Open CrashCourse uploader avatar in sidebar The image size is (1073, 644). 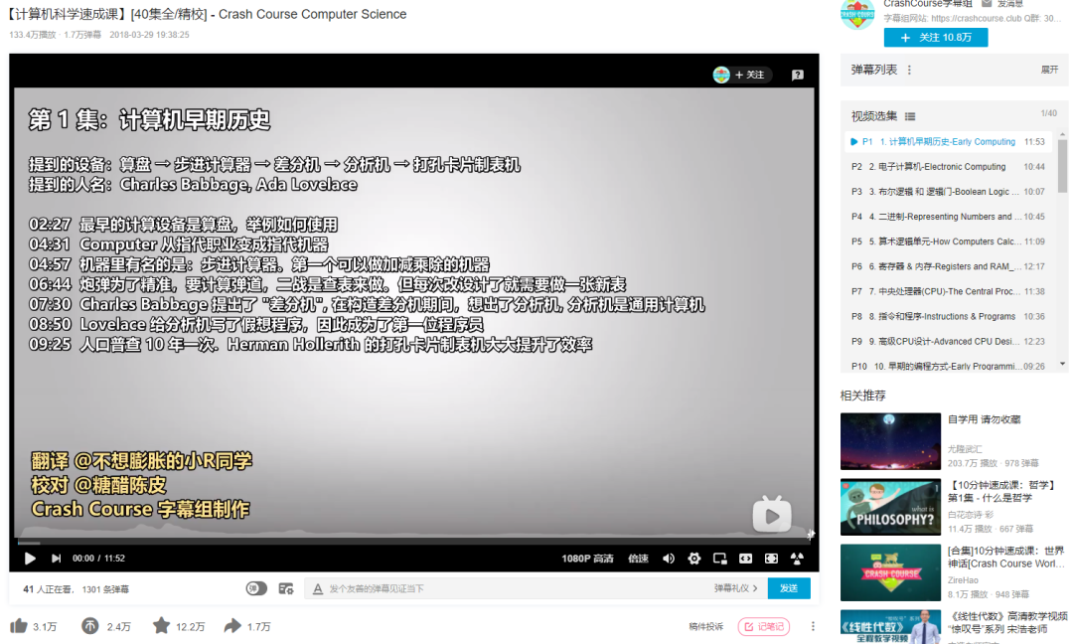click(x=856, y=14)
